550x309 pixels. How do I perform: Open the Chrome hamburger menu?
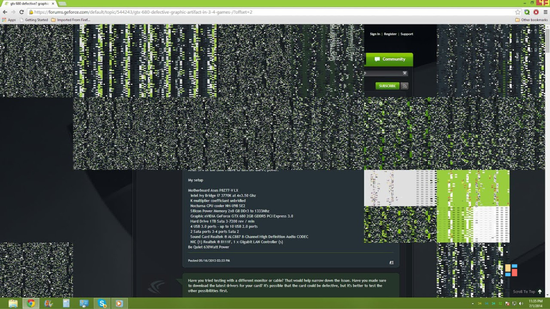point(545,12)
